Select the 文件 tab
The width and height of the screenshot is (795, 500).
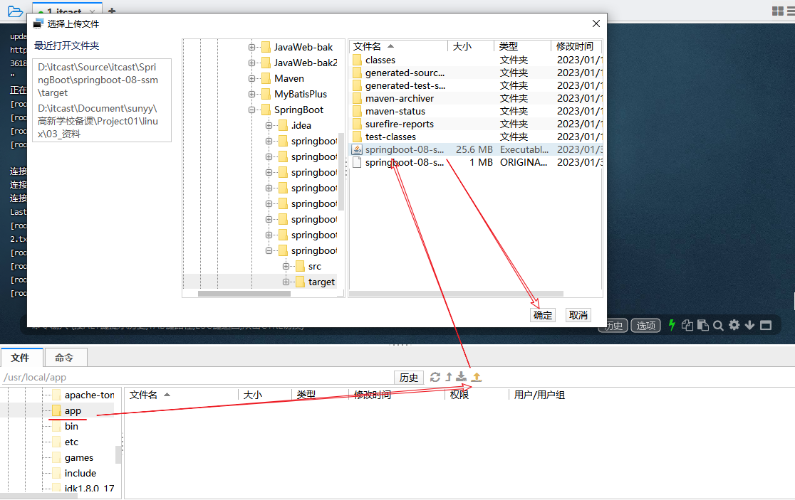point(20,358)
